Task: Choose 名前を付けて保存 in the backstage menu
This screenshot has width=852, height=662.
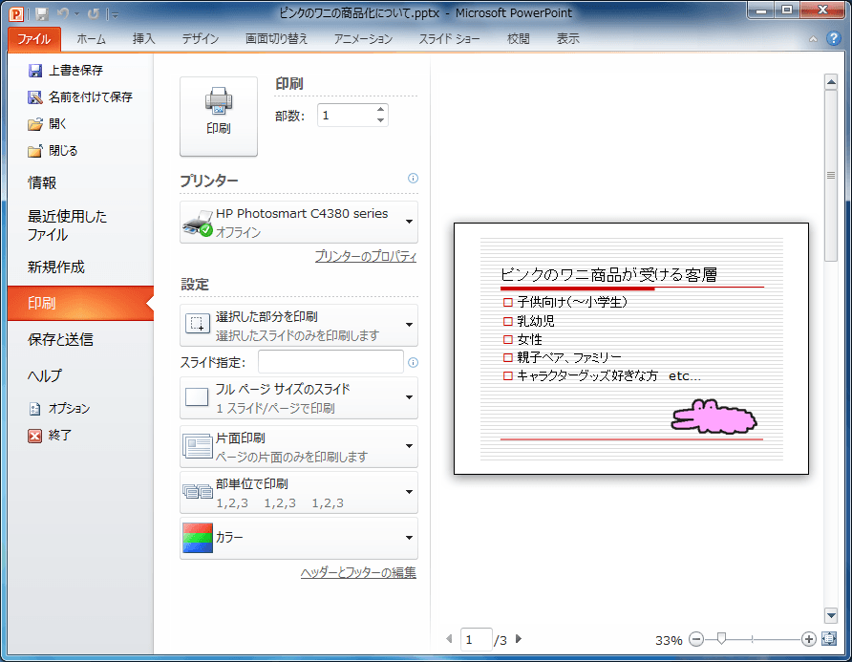Action: point(80,97)
